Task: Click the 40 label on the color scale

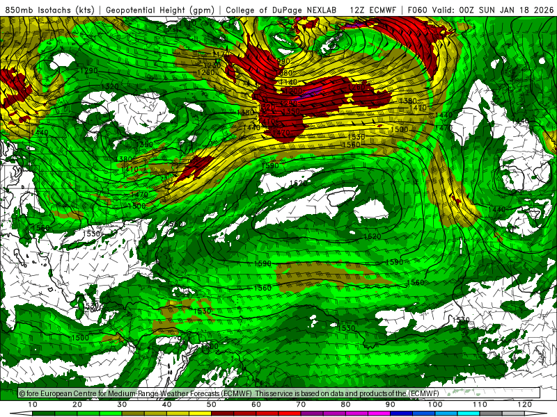Action: [166, 404]
